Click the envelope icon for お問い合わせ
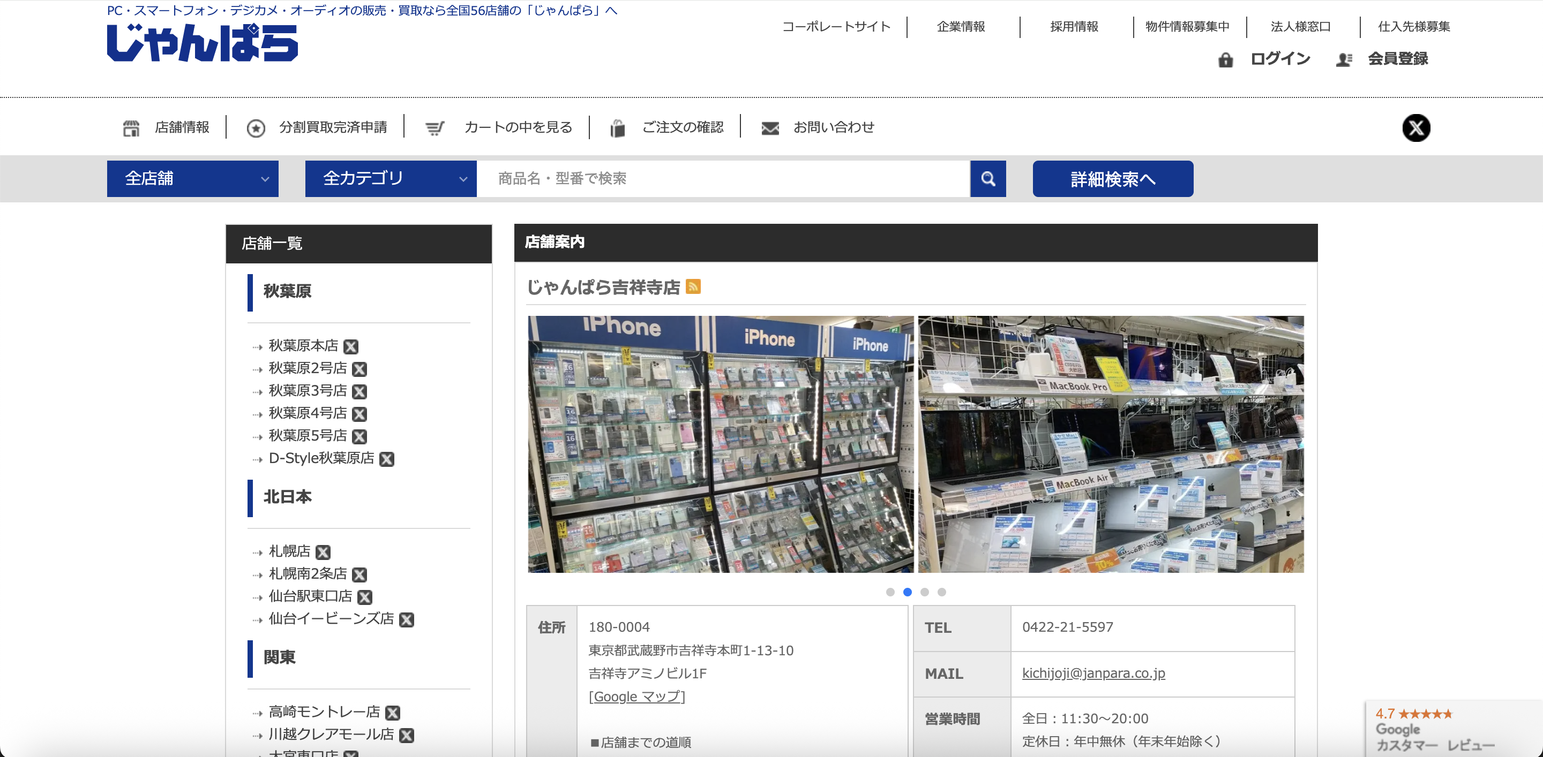The height and width of the screenshot is (757, 1543). pyautogui.click(x=770, y=127)
